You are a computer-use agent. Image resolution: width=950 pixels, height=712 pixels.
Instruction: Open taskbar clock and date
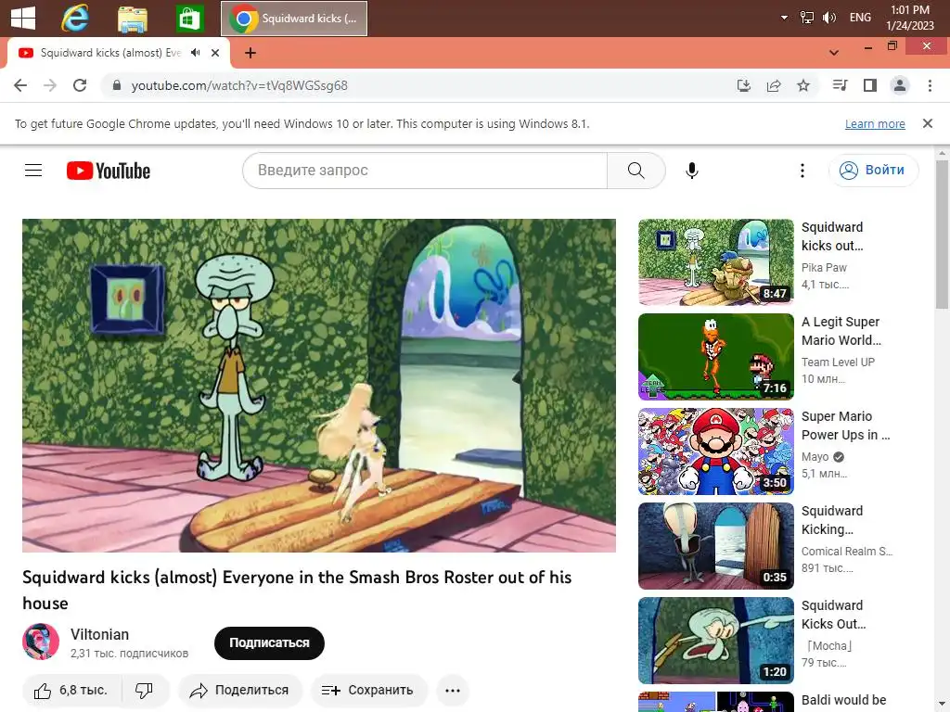(909, 18)
